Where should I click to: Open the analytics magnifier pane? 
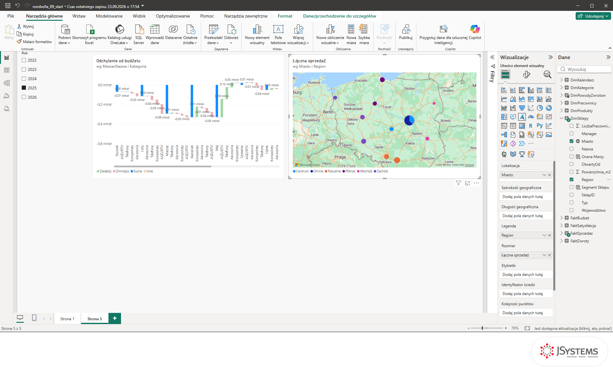547,75
